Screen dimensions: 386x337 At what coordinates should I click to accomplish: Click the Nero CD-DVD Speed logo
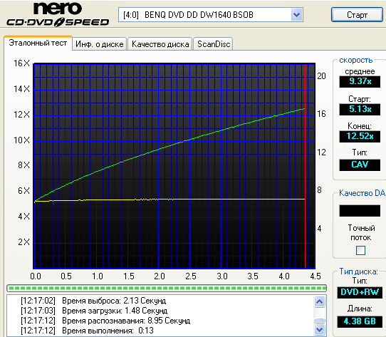coord(58,14)
